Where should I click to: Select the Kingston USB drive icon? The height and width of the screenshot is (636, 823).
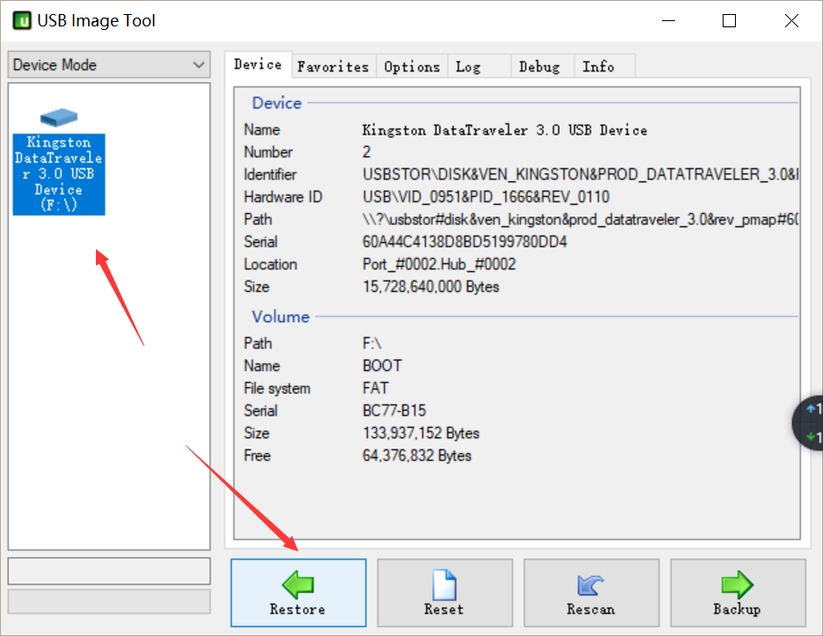[x=59, y=118]
